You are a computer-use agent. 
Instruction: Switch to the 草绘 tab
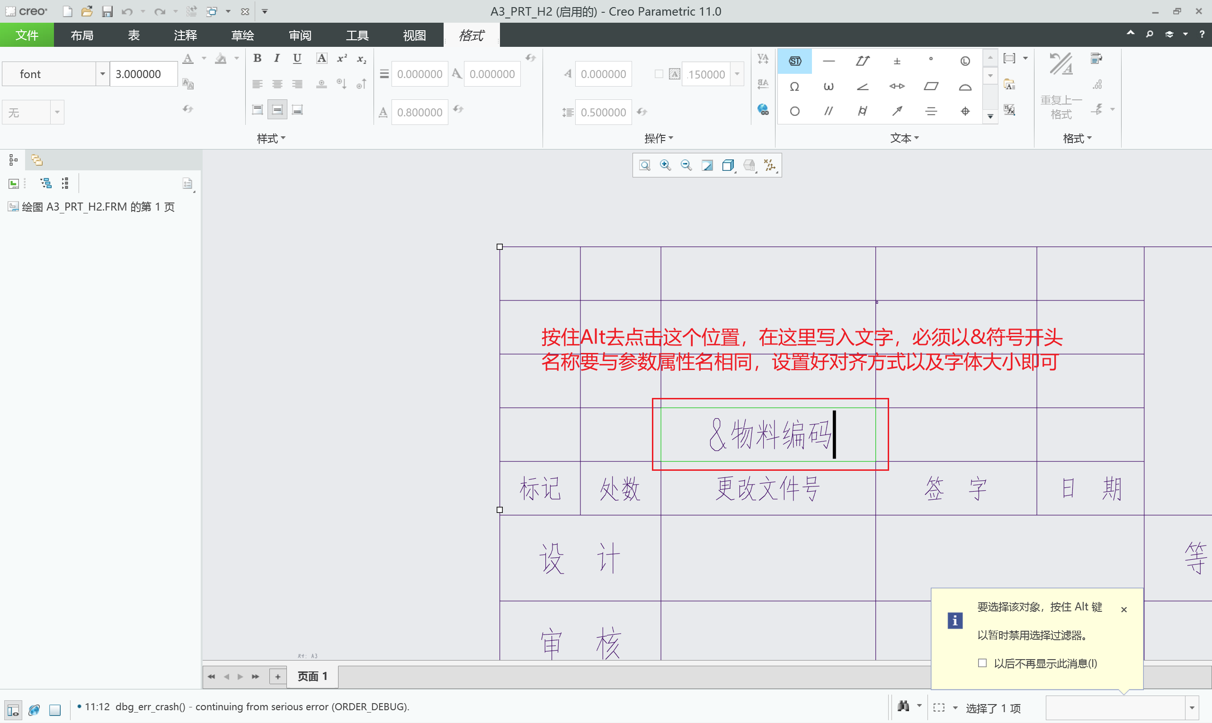click(242, 35)
